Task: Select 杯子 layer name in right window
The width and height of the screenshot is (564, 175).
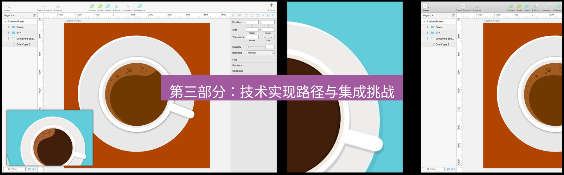Action: coord(438,33)
